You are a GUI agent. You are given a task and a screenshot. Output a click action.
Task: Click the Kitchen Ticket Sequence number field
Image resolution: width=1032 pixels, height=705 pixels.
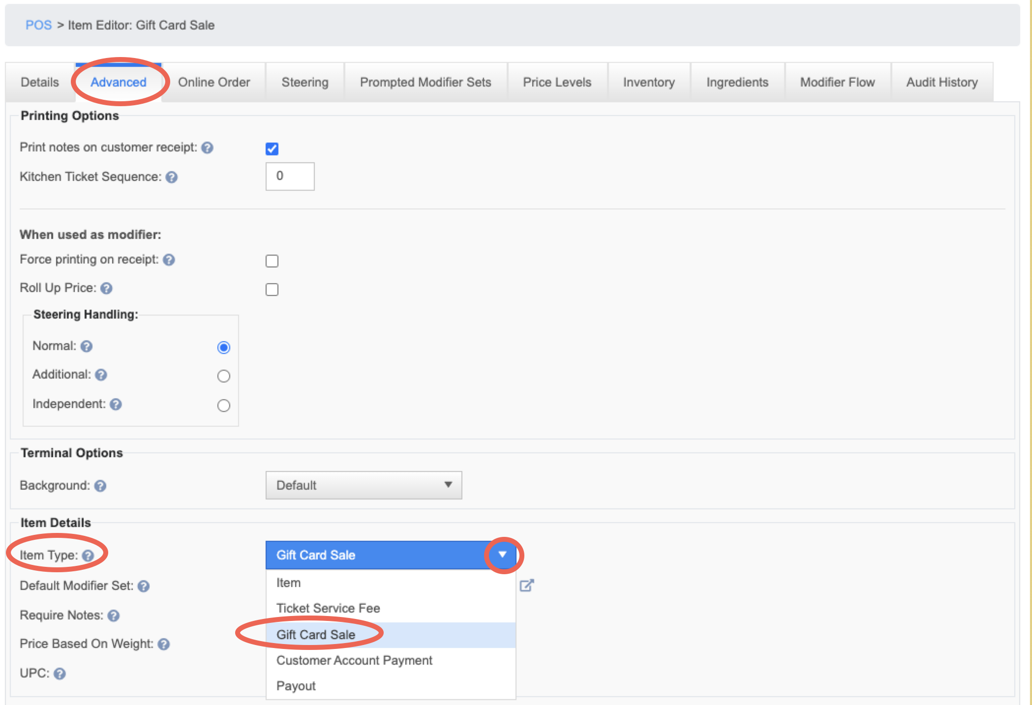click(290, 176)
